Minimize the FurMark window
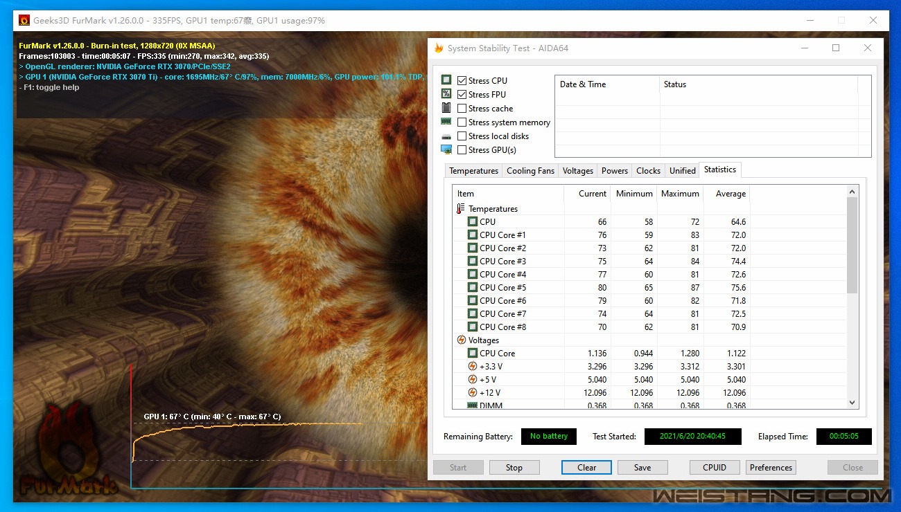Viewport: 901px width, 512px height. coord(810,20)
